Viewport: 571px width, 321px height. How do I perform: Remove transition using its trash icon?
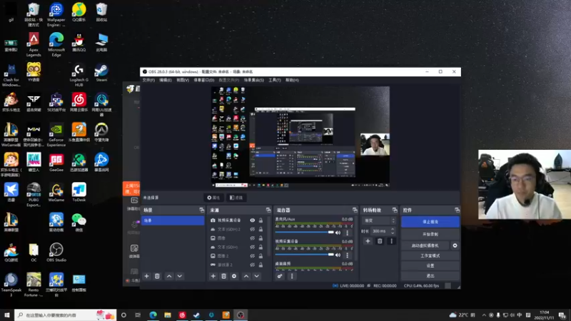coord(380,241)
